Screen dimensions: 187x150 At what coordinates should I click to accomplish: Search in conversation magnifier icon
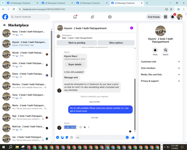(x=166, y=50)
